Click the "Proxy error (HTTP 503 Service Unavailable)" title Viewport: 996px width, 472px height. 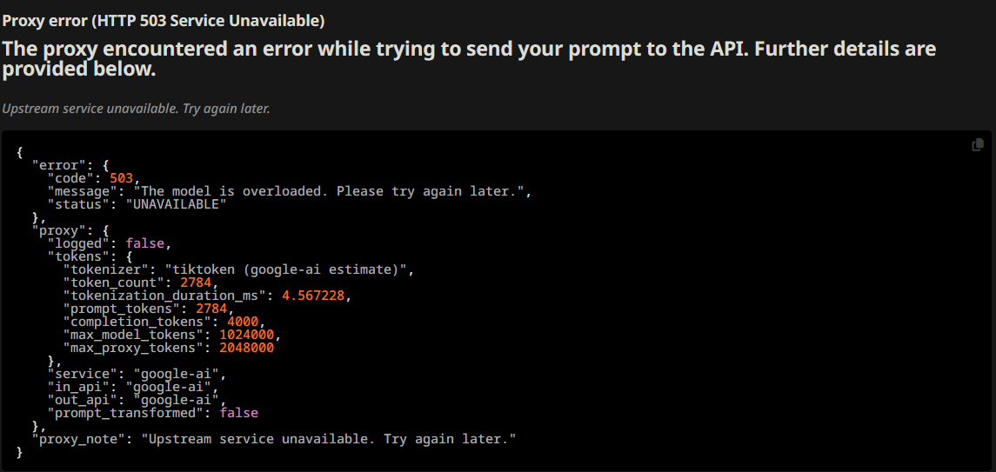tap(164, 21)
